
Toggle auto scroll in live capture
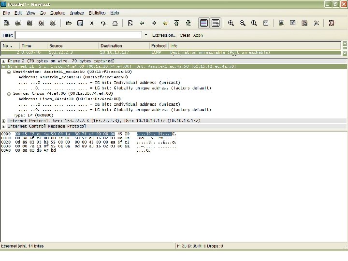click(x=216, y=23)
